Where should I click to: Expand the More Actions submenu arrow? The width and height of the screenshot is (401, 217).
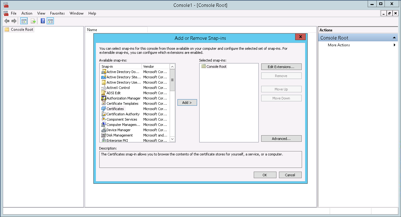pyautogui.click(x=395, y=45)
